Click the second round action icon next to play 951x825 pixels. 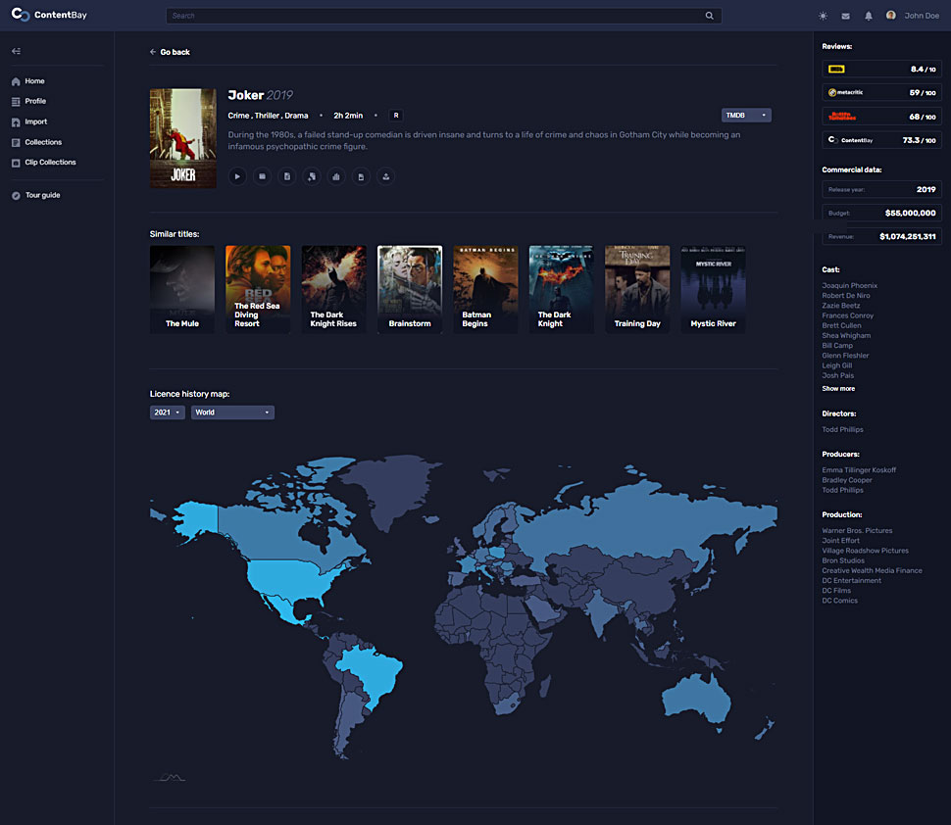[x=262, y=176]
